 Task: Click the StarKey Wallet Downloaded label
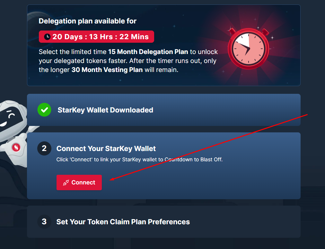[105, 110]
